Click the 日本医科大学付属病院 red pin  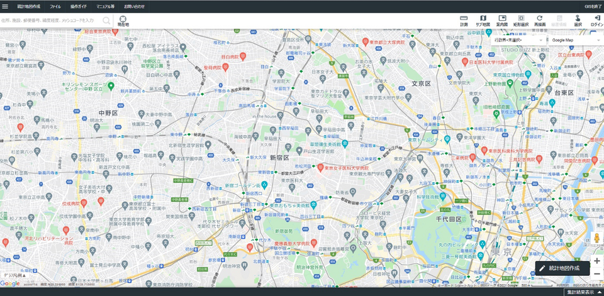[x=465, y=62]
